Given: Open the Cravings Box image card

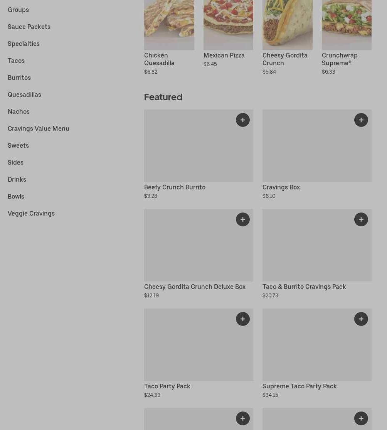Looking at the screenshot, I should click(317, 146).
